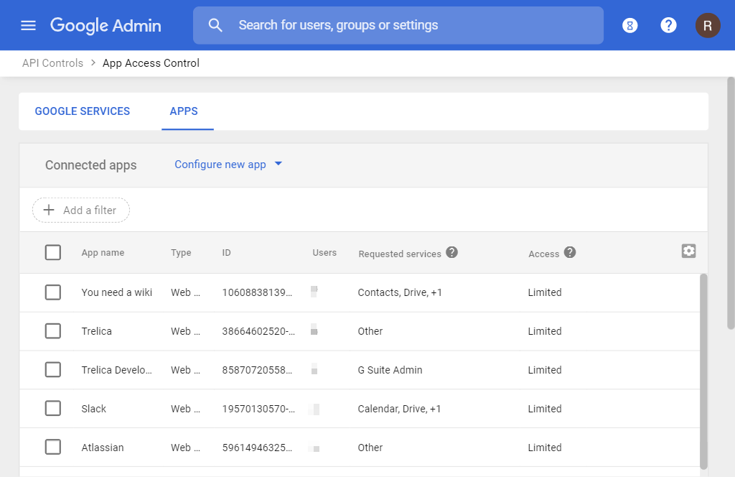Screen dimensions: 735x477
Task: Select the Slack app checkbox
Action: pos(53,409)
